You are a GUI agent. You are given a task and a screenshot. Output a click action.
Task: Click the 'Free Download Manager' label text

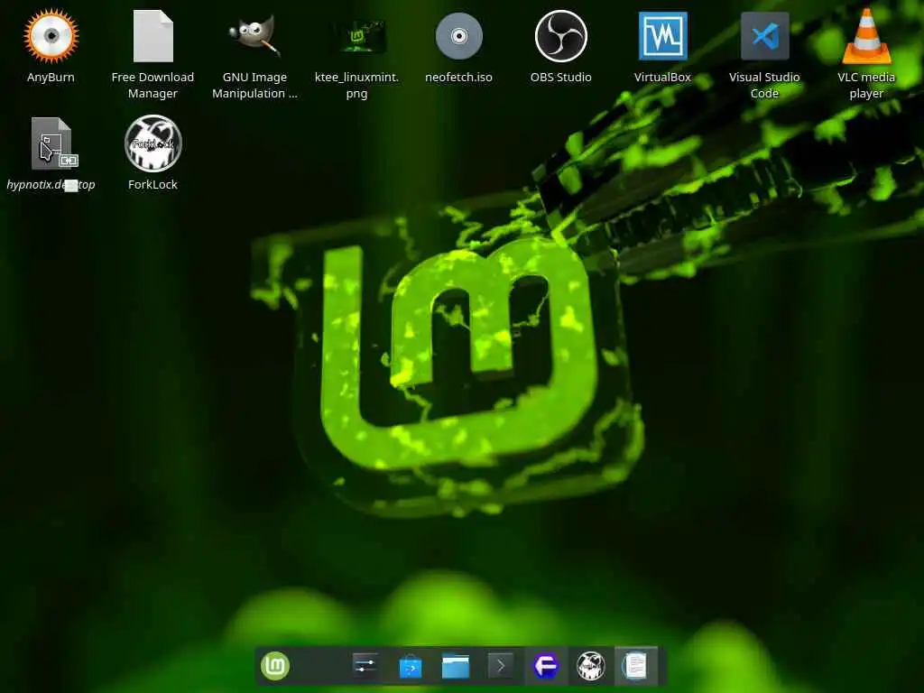152,86
